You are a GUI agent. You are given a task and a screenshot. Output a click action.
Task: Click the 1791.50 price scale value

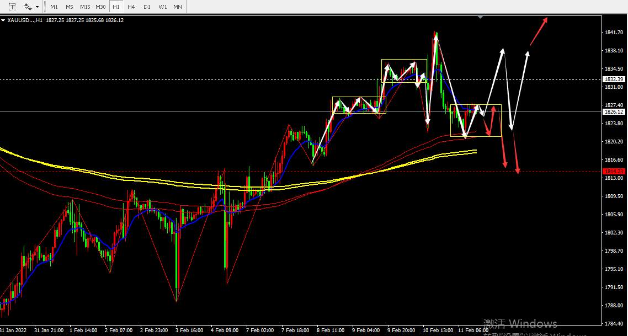613,287
